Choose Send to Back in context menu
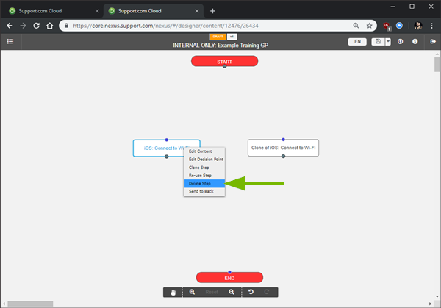The width and height of the screenshot is (441, 308). coord(204,191)
